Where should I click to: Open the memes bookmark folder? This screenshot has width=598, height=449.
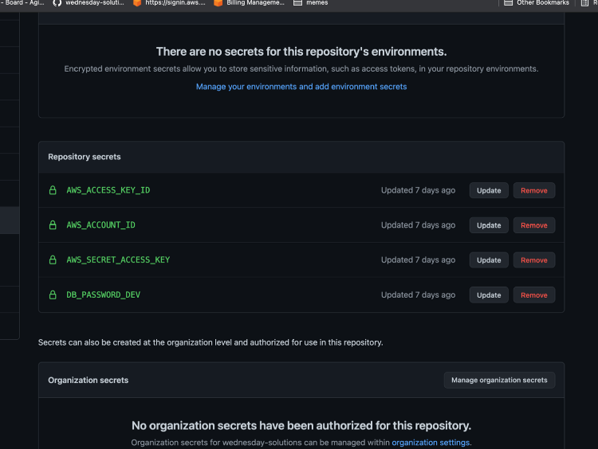[x=311, y=3]
